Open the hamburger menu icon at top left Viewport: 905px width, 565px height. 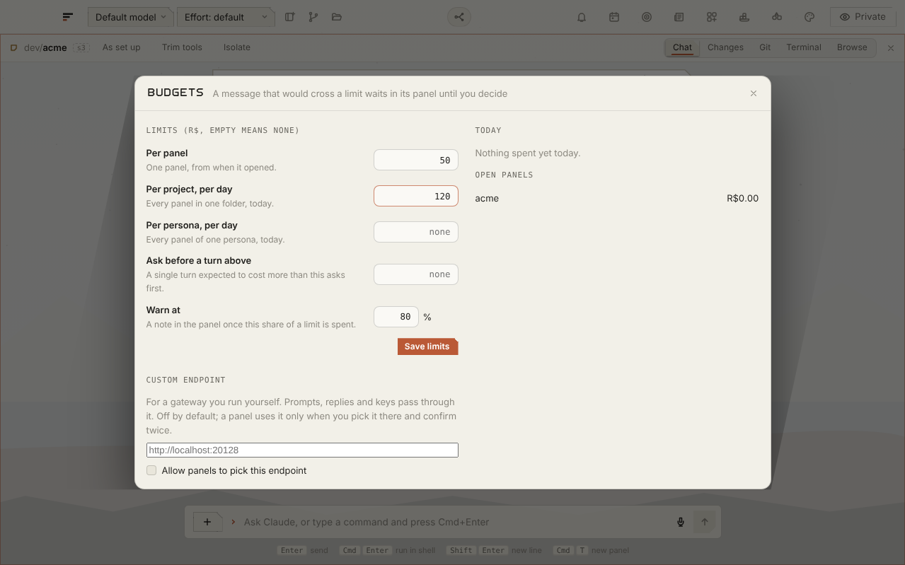point(68,17)
